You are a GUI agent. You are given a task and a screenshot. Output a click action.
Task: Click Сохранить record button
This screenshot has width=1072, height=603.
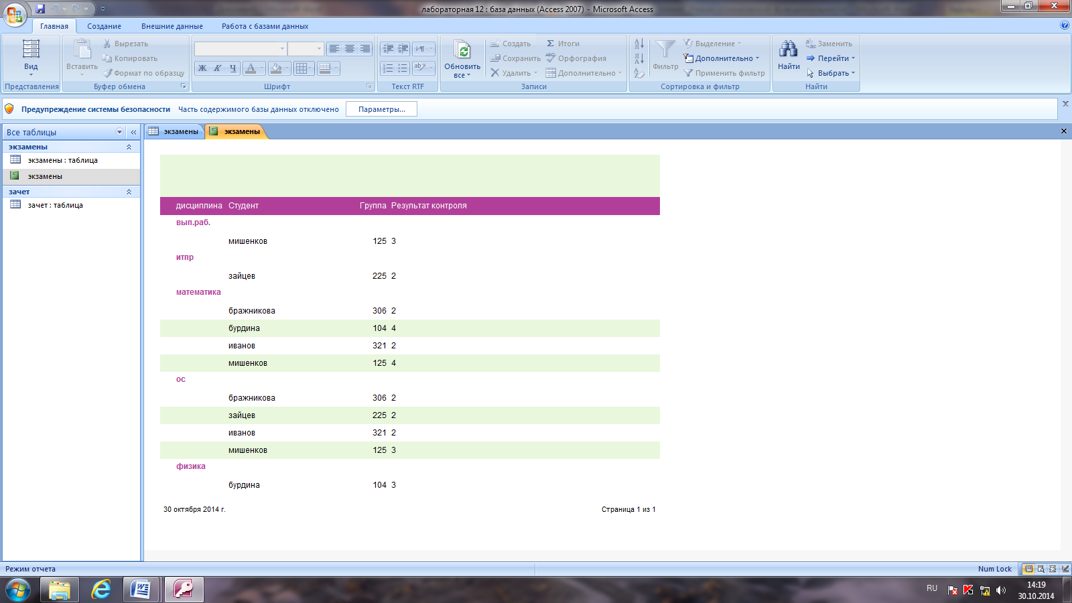[x=515, y=58]
